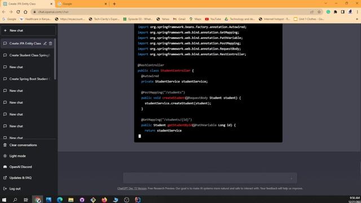Close the Create JPA Entity Class tab
This screenshot has width=361, height=203.
[51, 4]
